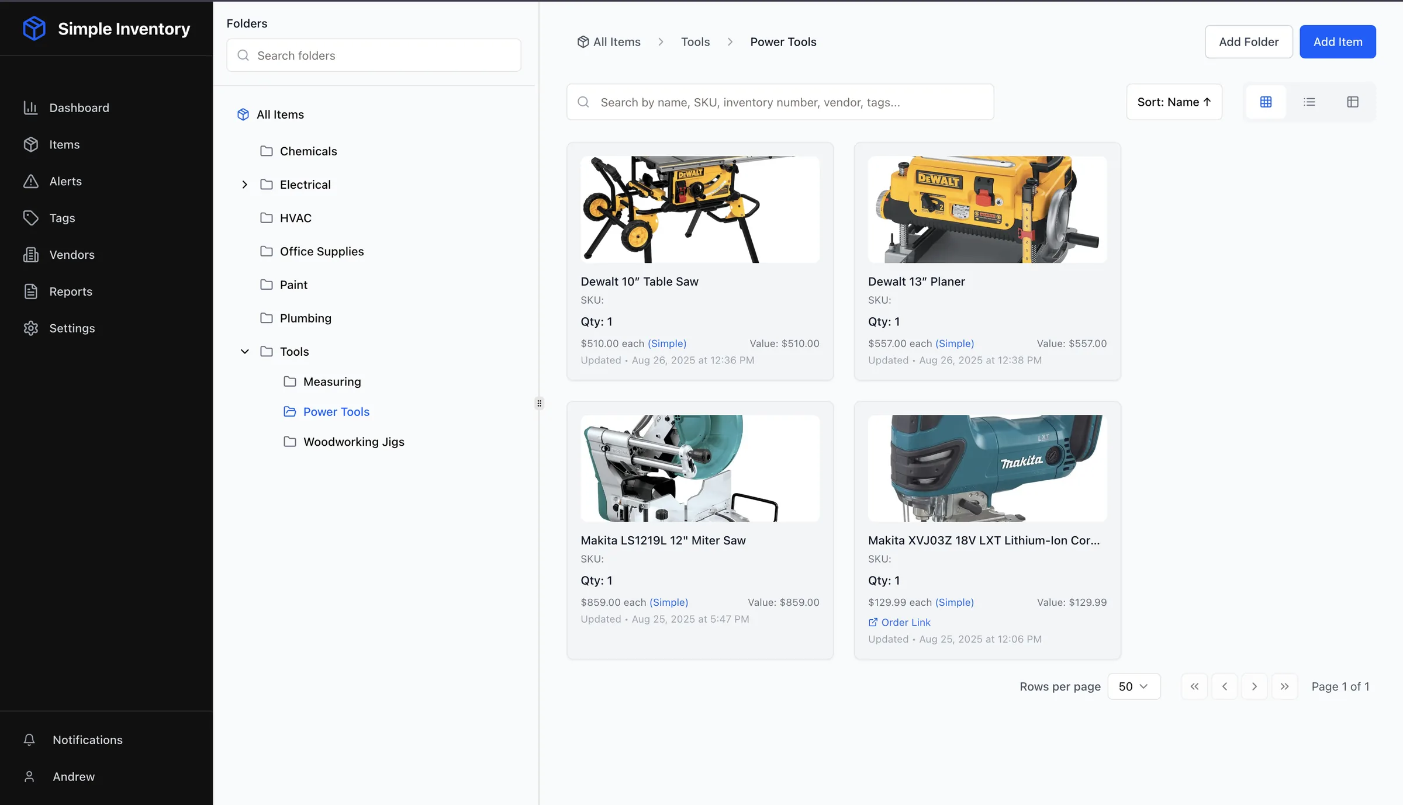Click the magnifier icon in folder search
This screenshot has width=1403, height=805.
(243, 55)
